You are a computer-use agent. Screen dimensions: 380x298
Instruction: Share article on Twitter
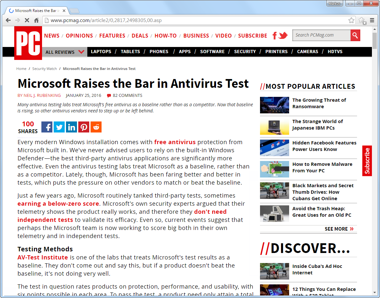[59, 127]
